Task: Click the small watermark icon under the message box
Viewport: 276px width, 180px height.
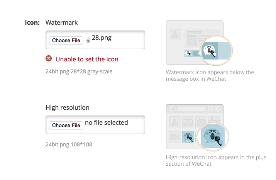Action: [x=188, y=54]
